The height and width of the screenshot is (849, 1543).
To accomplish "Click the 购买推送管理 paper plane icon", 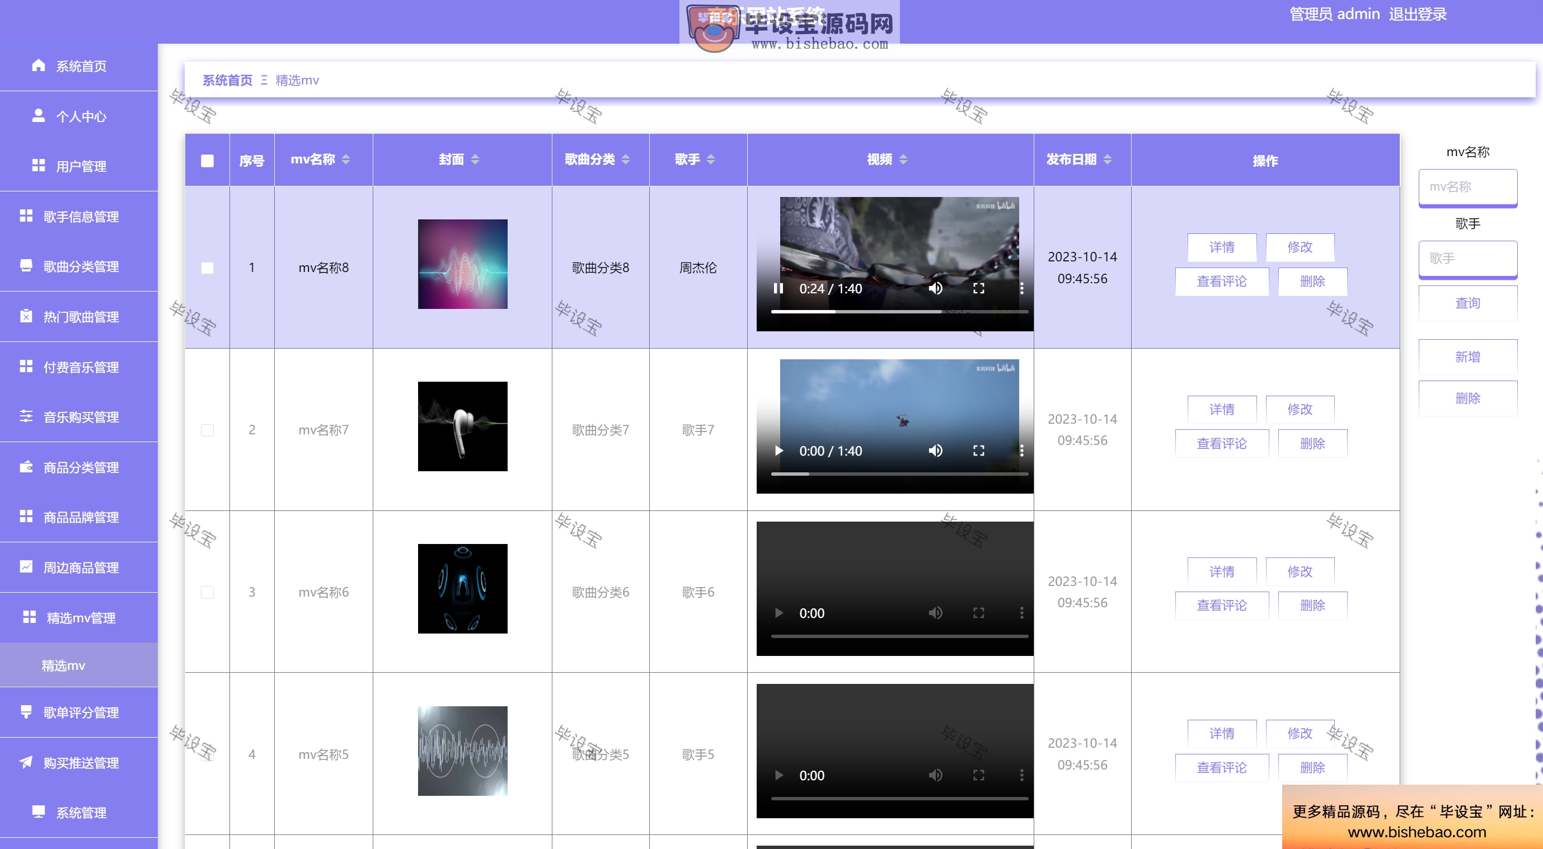I will (x=26, y=762).
